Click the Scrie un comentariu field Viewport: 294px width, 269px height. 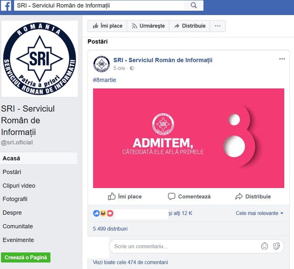[197, 246]
